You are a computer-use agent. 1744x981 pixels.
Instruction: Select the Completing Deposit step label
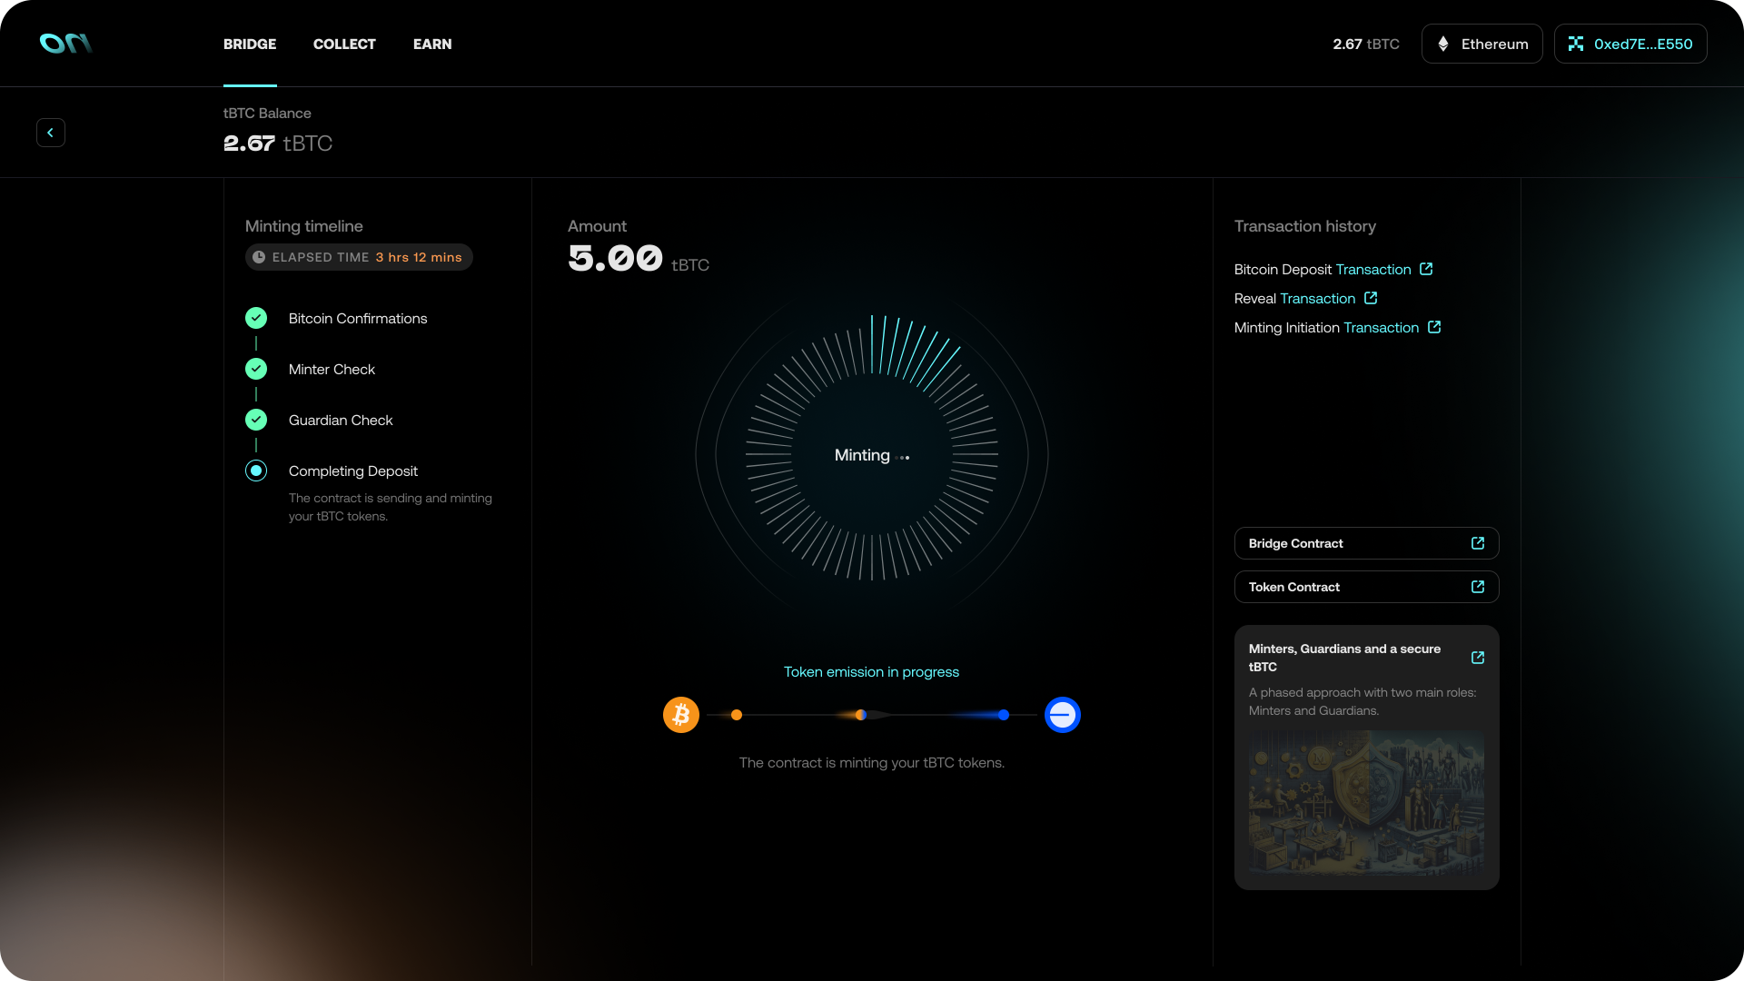coord(353,471)
